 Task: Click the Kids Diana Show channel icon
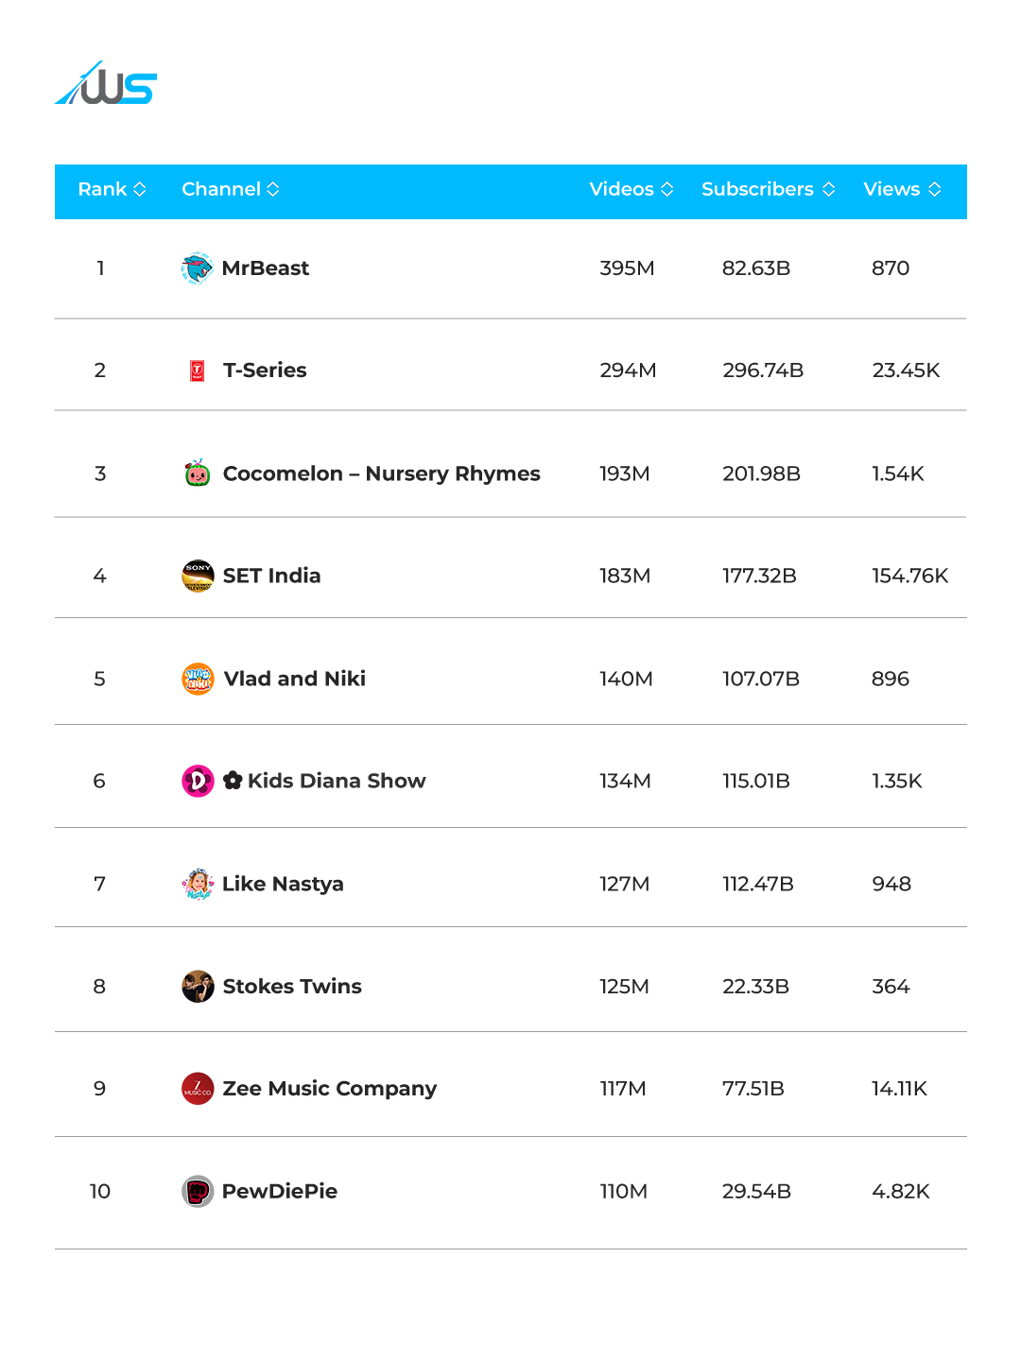point(198,781)
